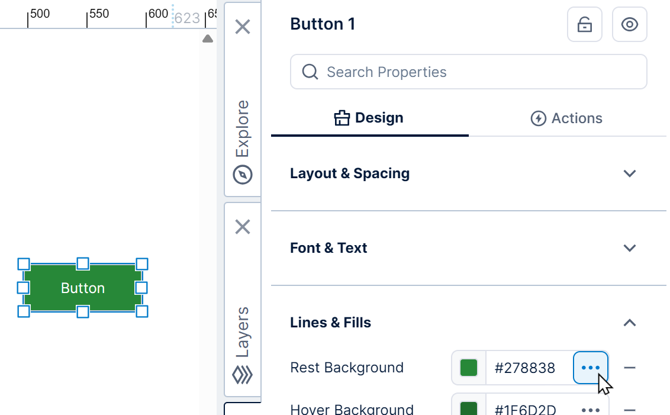Screen dimensions: 670x415
Task: Open the Layers panel chevrons icon
Action: [242, 375]
